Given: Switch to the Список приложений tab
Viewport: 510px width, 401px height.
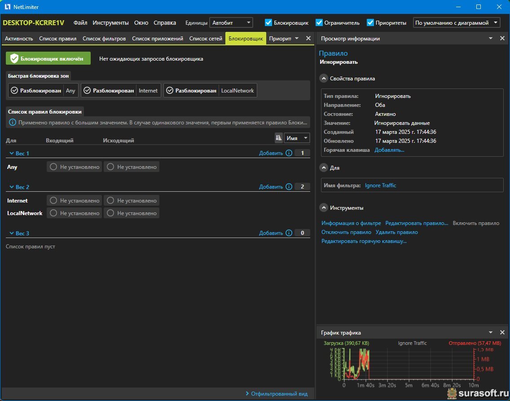Looking at the screenshot, I should [x=158, y=38].
